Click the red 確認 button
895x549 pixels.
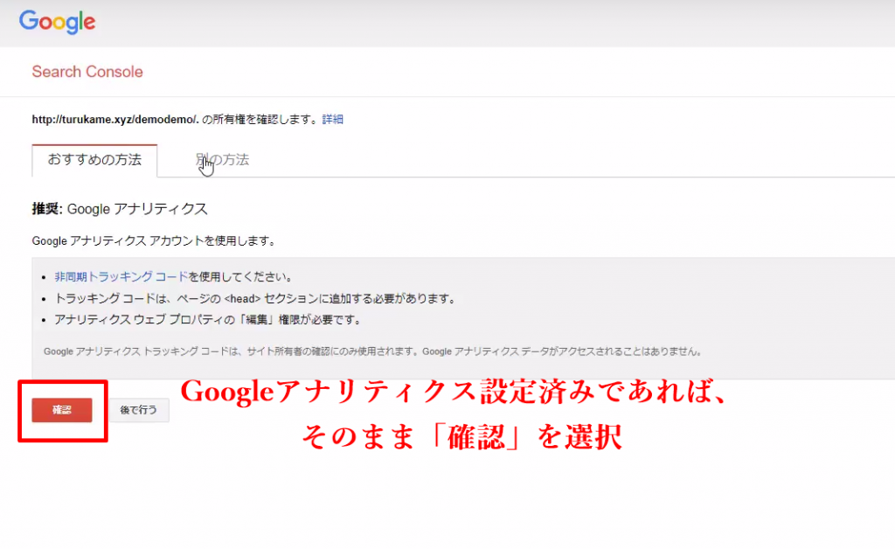point(62,410)
